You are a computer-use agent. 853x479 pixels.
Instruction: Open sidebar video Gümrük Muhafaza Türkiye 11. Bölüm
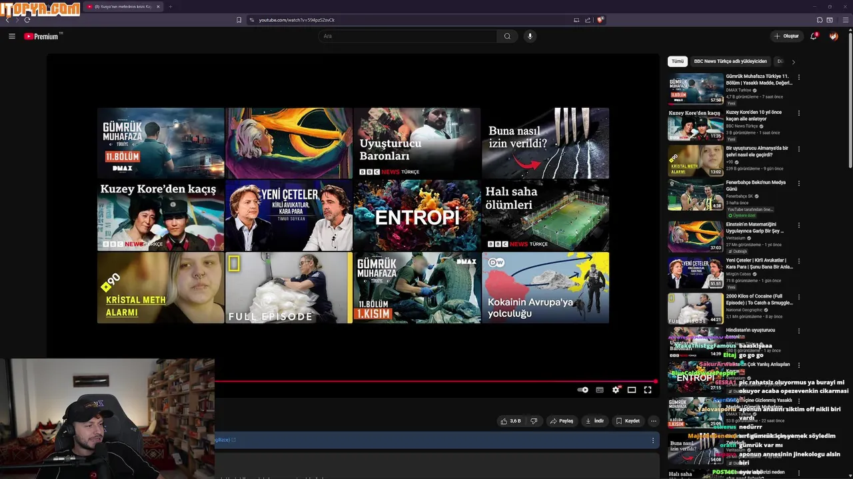[x=759, y=80]
